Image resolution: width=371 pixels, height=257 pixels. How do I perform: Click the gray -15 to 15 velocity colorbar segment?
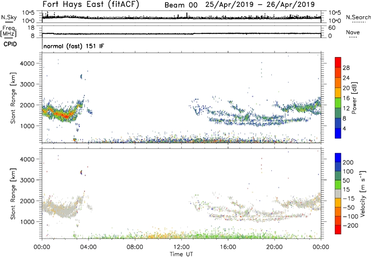(338, 194)
